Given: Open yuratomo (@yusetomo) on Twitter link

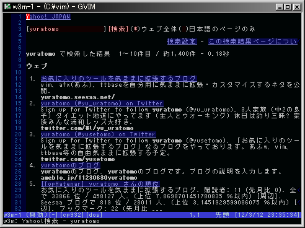Looking at the screenshot, I should pos(99,134).
